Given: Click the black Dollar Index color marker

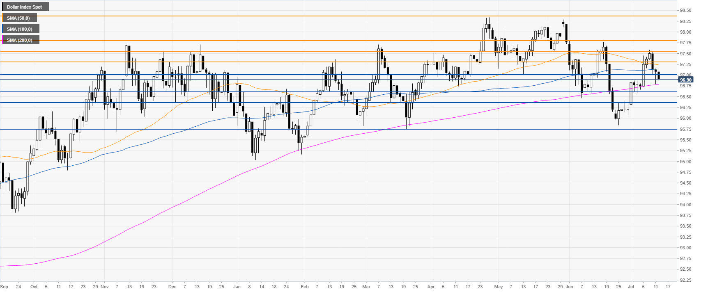Looking at the screenshot, I should (x=3, y=7).
